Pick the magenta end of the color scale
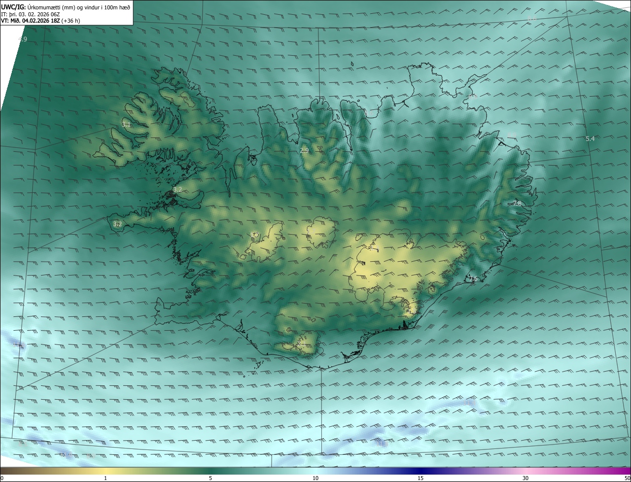The height and width of the screenshot is (482, 631). [621, 471]
